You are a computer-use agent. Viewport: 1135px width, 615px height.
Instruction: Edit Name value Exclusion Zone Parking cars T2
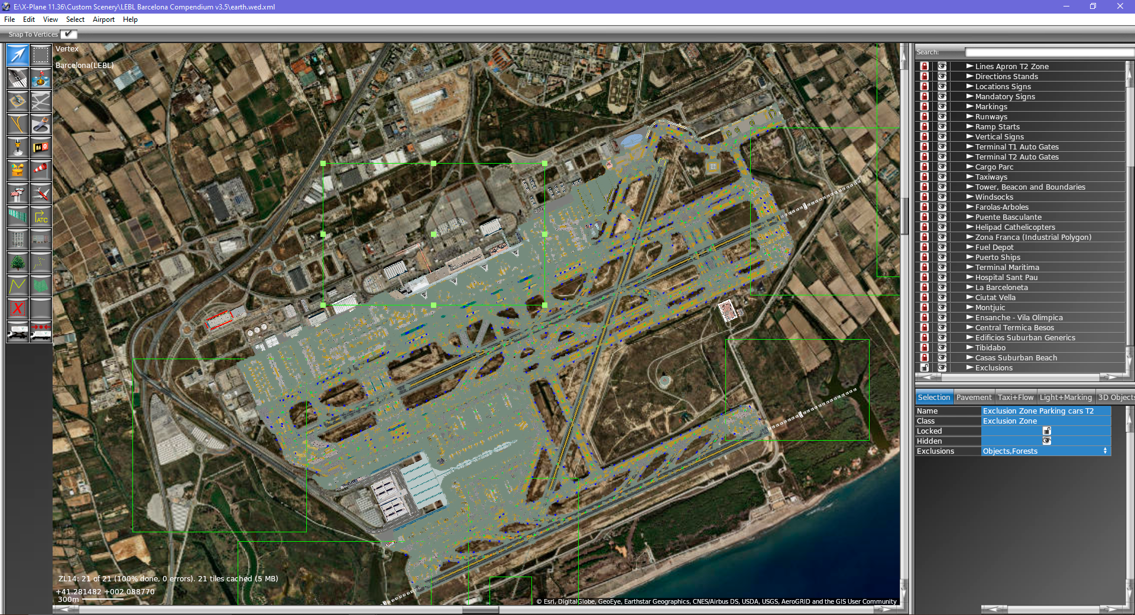click(1046, 411)
